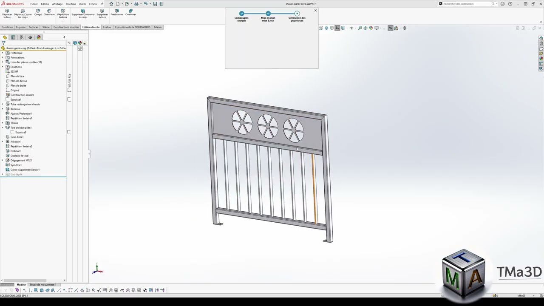Click the Save floppy disk icon

155,4
